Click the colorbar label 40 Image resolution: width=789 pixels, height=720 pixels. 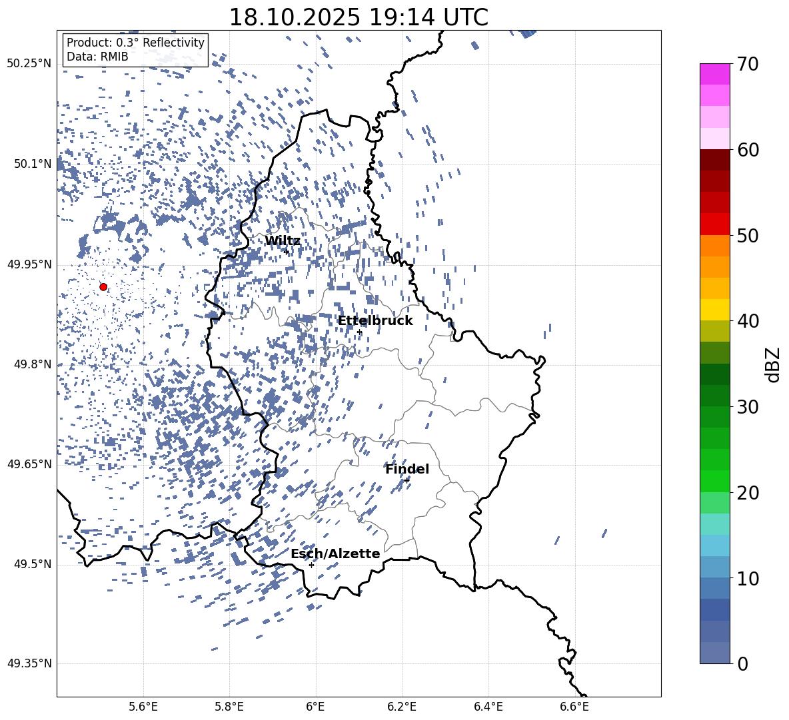tap(748, 321)
